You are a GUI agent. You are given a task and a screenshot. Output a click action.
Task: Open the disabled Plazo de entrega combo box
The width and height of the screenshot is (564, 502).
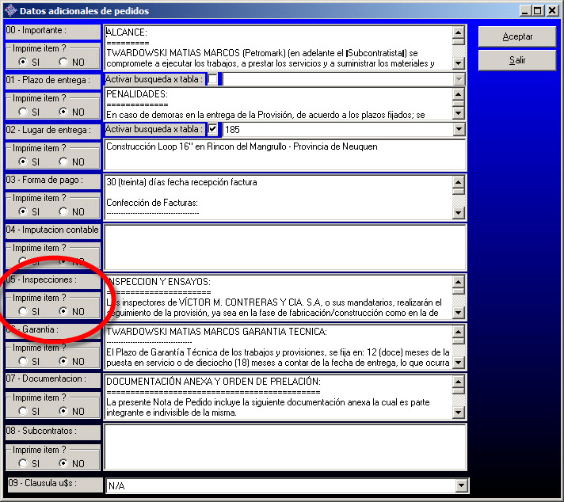point(459,79)
